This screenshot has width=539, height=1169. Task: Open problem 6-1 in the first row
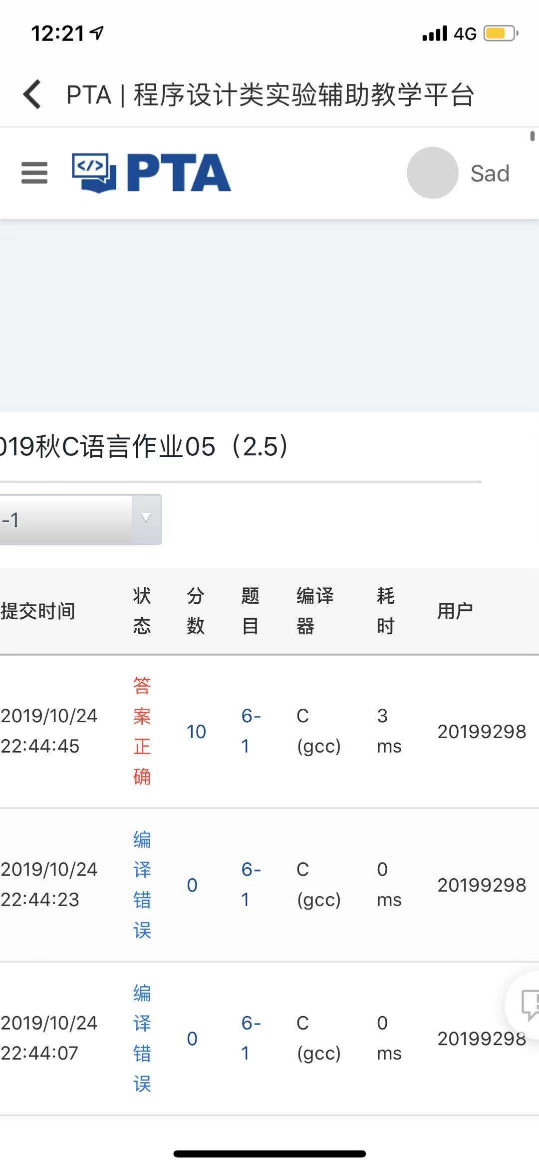(250, 731)
